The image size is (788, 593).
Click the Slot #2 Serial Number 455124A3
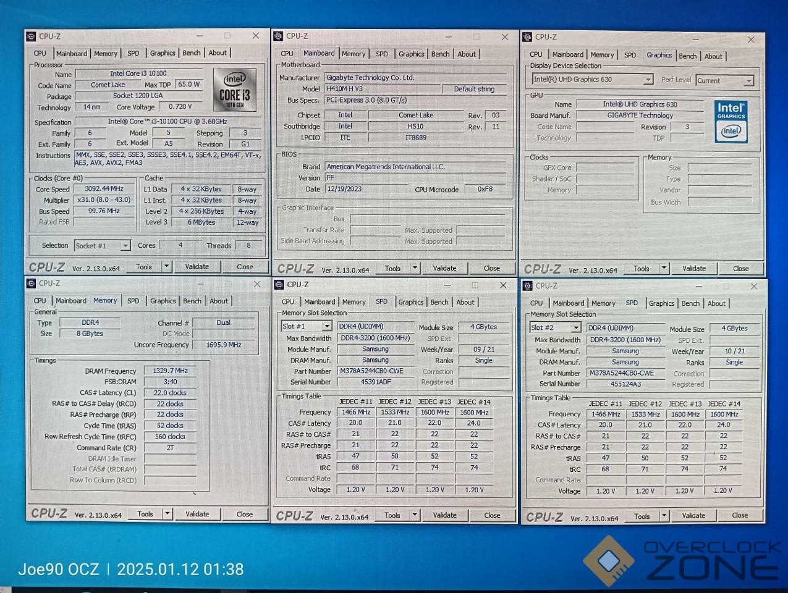click(625, 384)
